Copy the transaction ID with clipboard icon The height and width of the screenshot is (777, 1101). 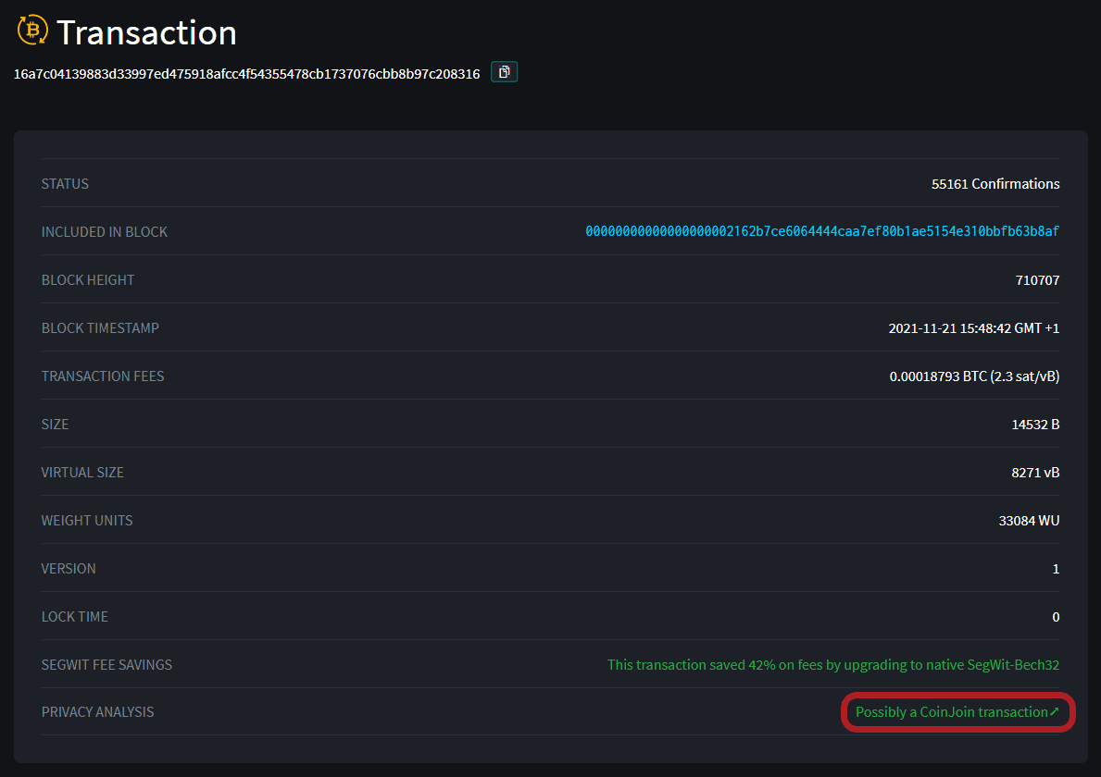point(504,71)
